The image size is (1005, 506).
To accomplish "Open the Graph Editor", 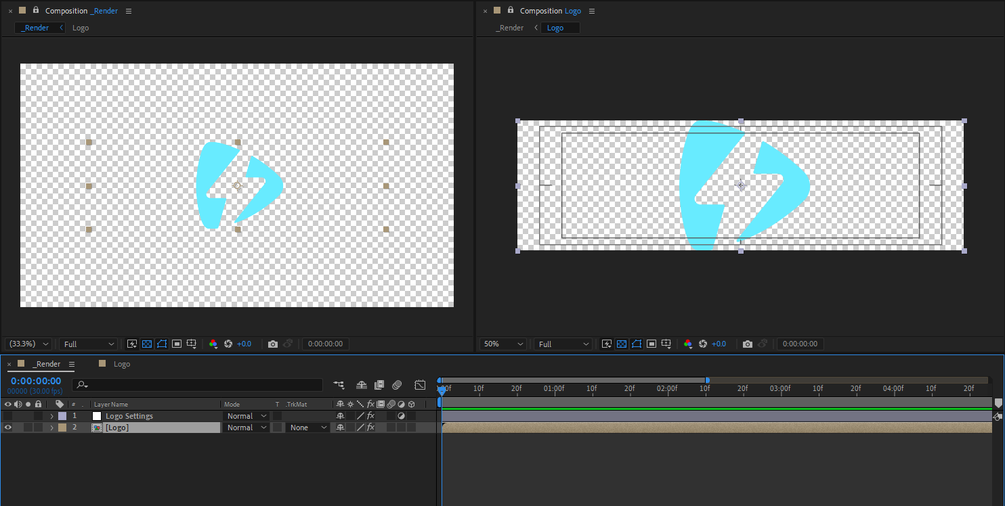I will click(x=420, y=385).
